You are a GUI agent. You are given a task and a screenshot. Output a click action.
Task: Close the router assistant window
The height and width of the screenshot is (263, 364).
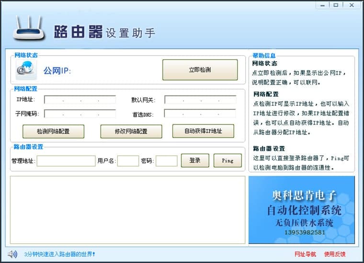[x=352, y=5]
